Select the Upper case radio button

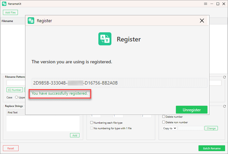point(17,97)
